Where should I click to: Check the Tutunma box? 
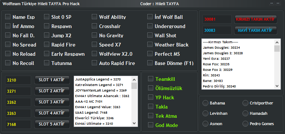pyautogui.click(x=47, y=63)
